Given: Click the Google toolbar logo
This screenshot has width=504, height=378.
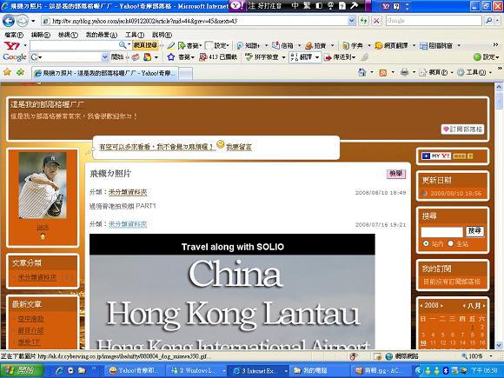Looking at the screenshot, I should 15,57.
